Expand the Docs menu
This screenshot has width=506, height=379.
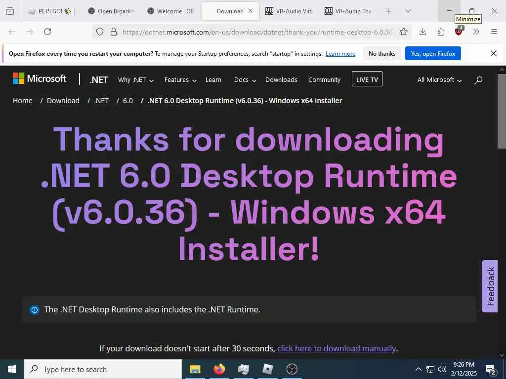[x=245, y=79]
